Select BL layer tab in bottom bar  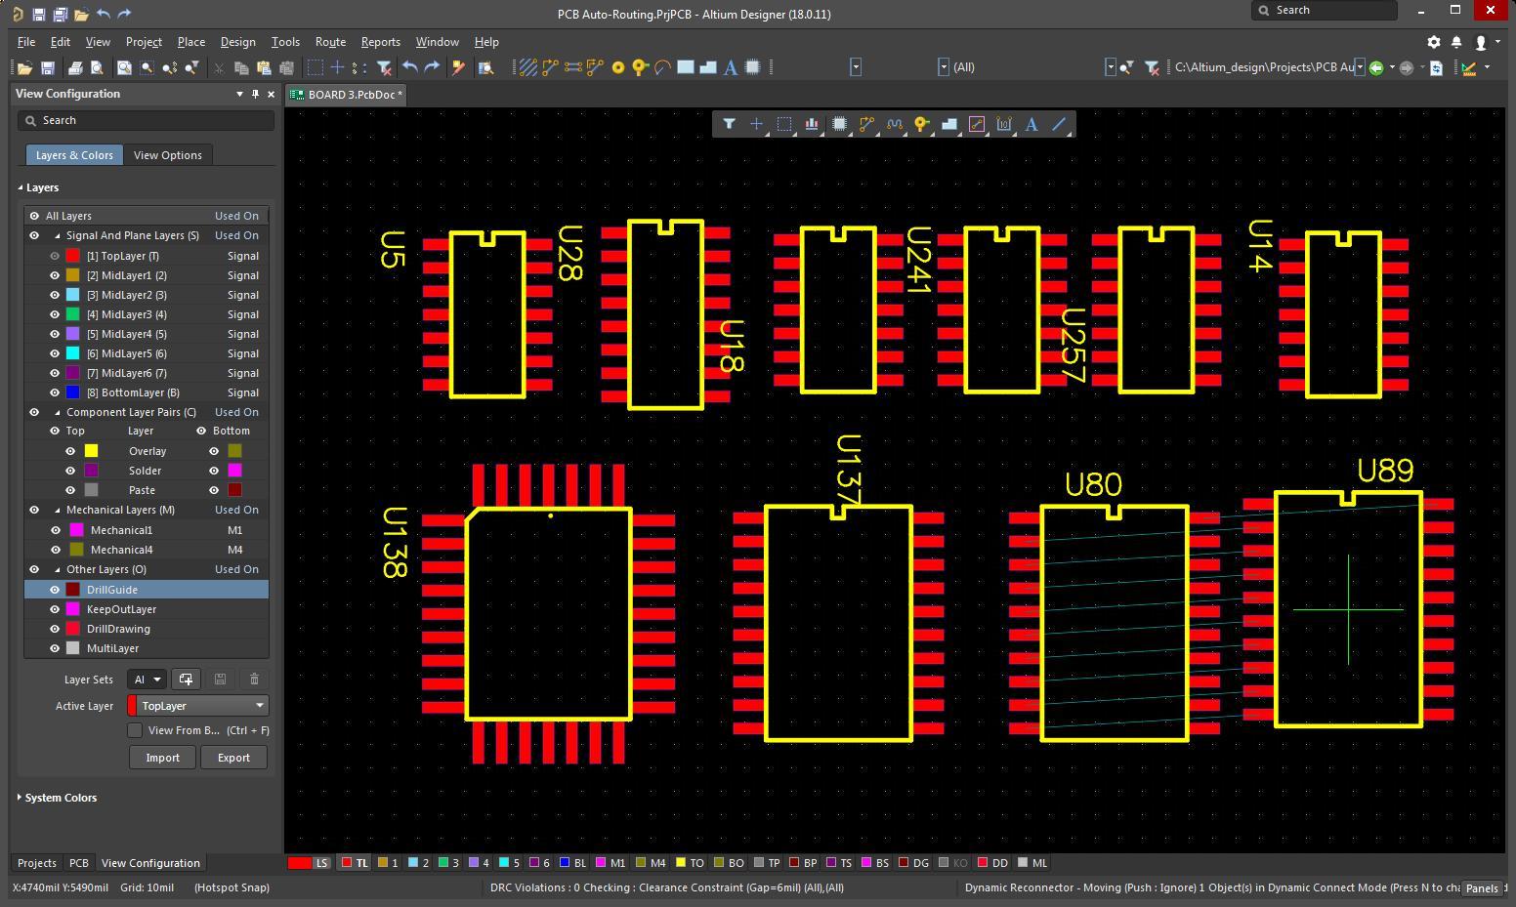572,863
